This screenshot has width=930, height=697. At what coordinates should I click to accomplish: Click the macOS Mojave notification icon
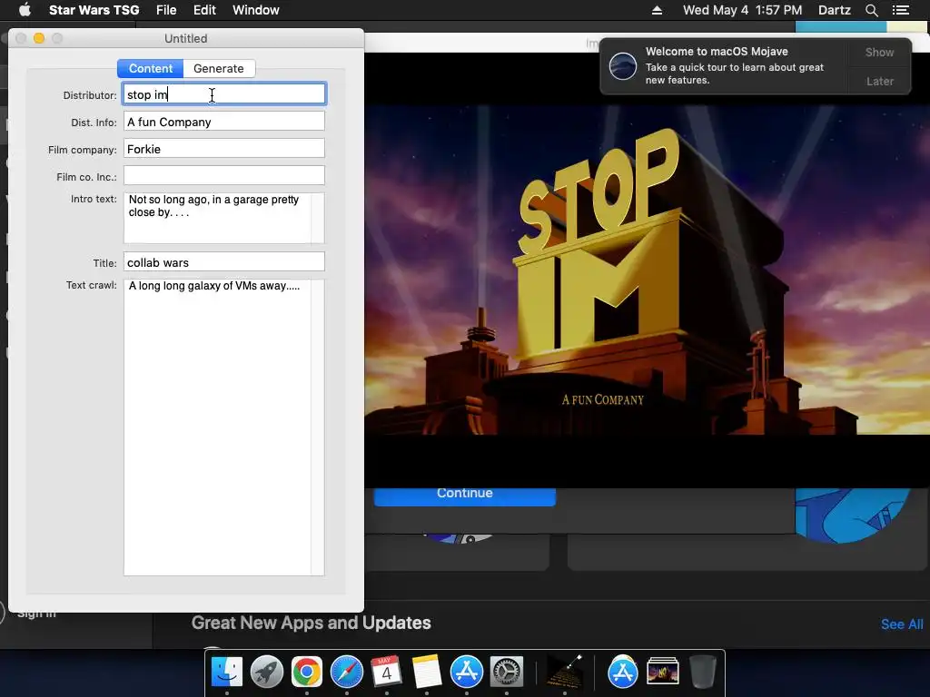(x=623, y=65)
